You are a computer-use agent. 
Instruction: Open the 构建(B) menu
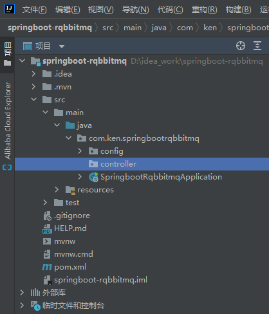239,10
